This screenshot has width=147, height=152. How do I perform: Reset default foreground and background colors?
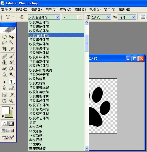point(3,116)
